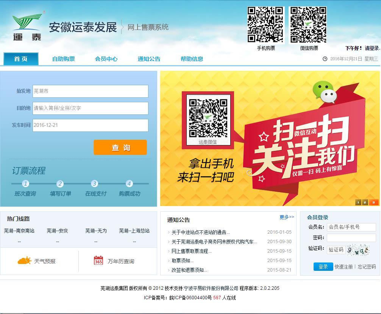Select the 芜湖--安庆 route
This screenshot has width=381, height=314.
[57, 231]
